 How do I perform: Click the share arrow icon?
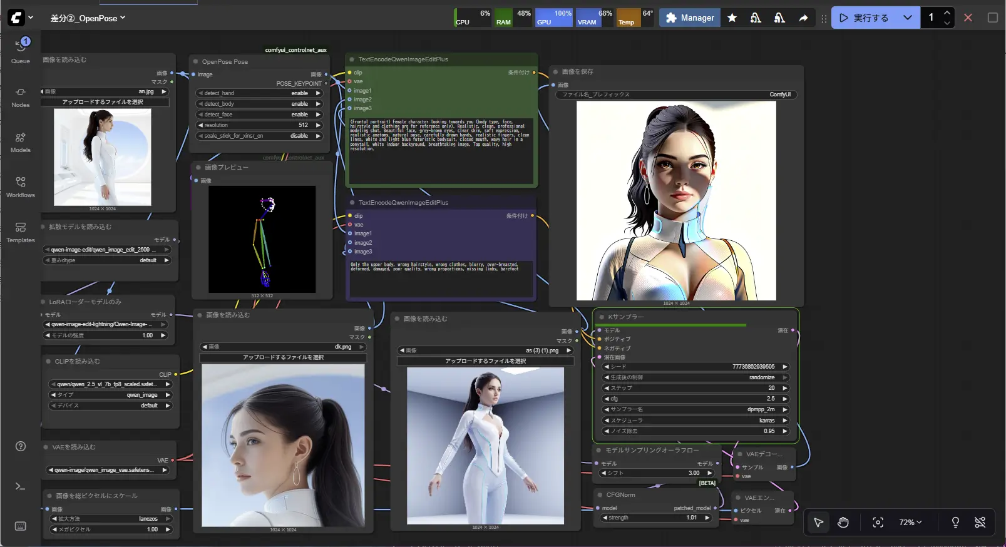point(803,18)
